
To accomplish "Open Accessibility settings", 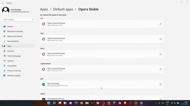I will (x=18, y=66).
